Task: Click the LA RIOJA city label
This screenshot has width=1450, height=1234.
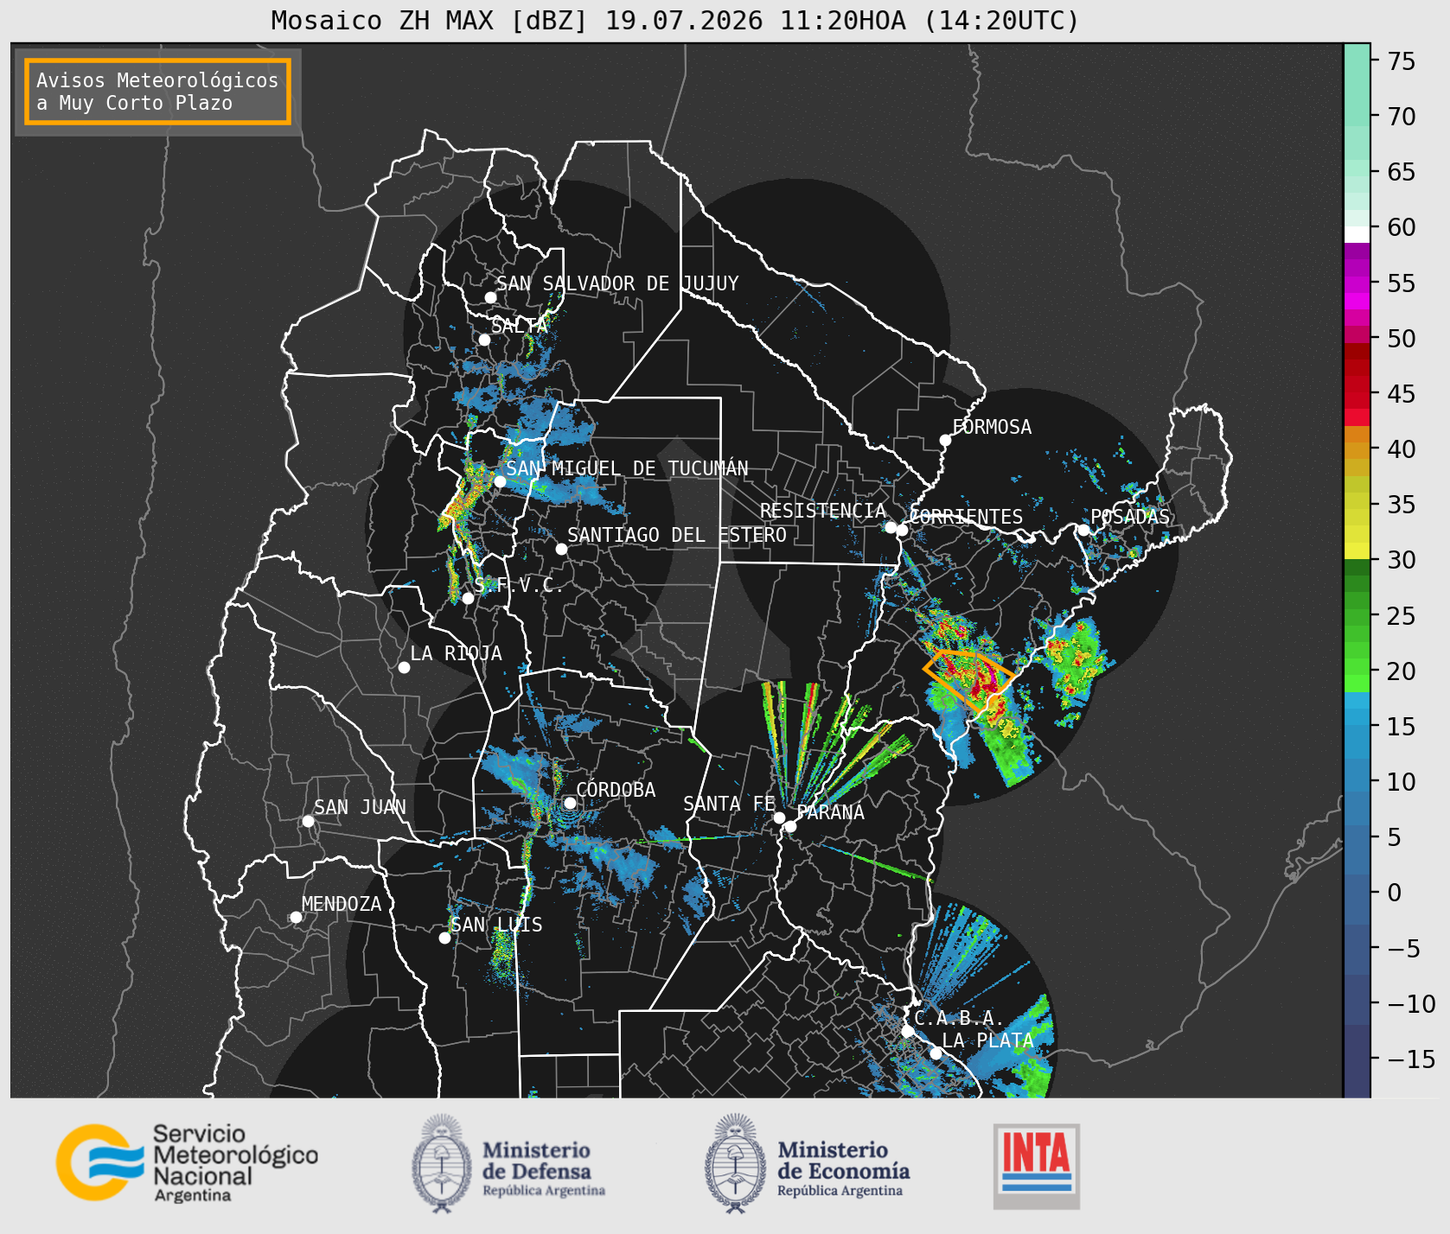Action: coord(456,653)
